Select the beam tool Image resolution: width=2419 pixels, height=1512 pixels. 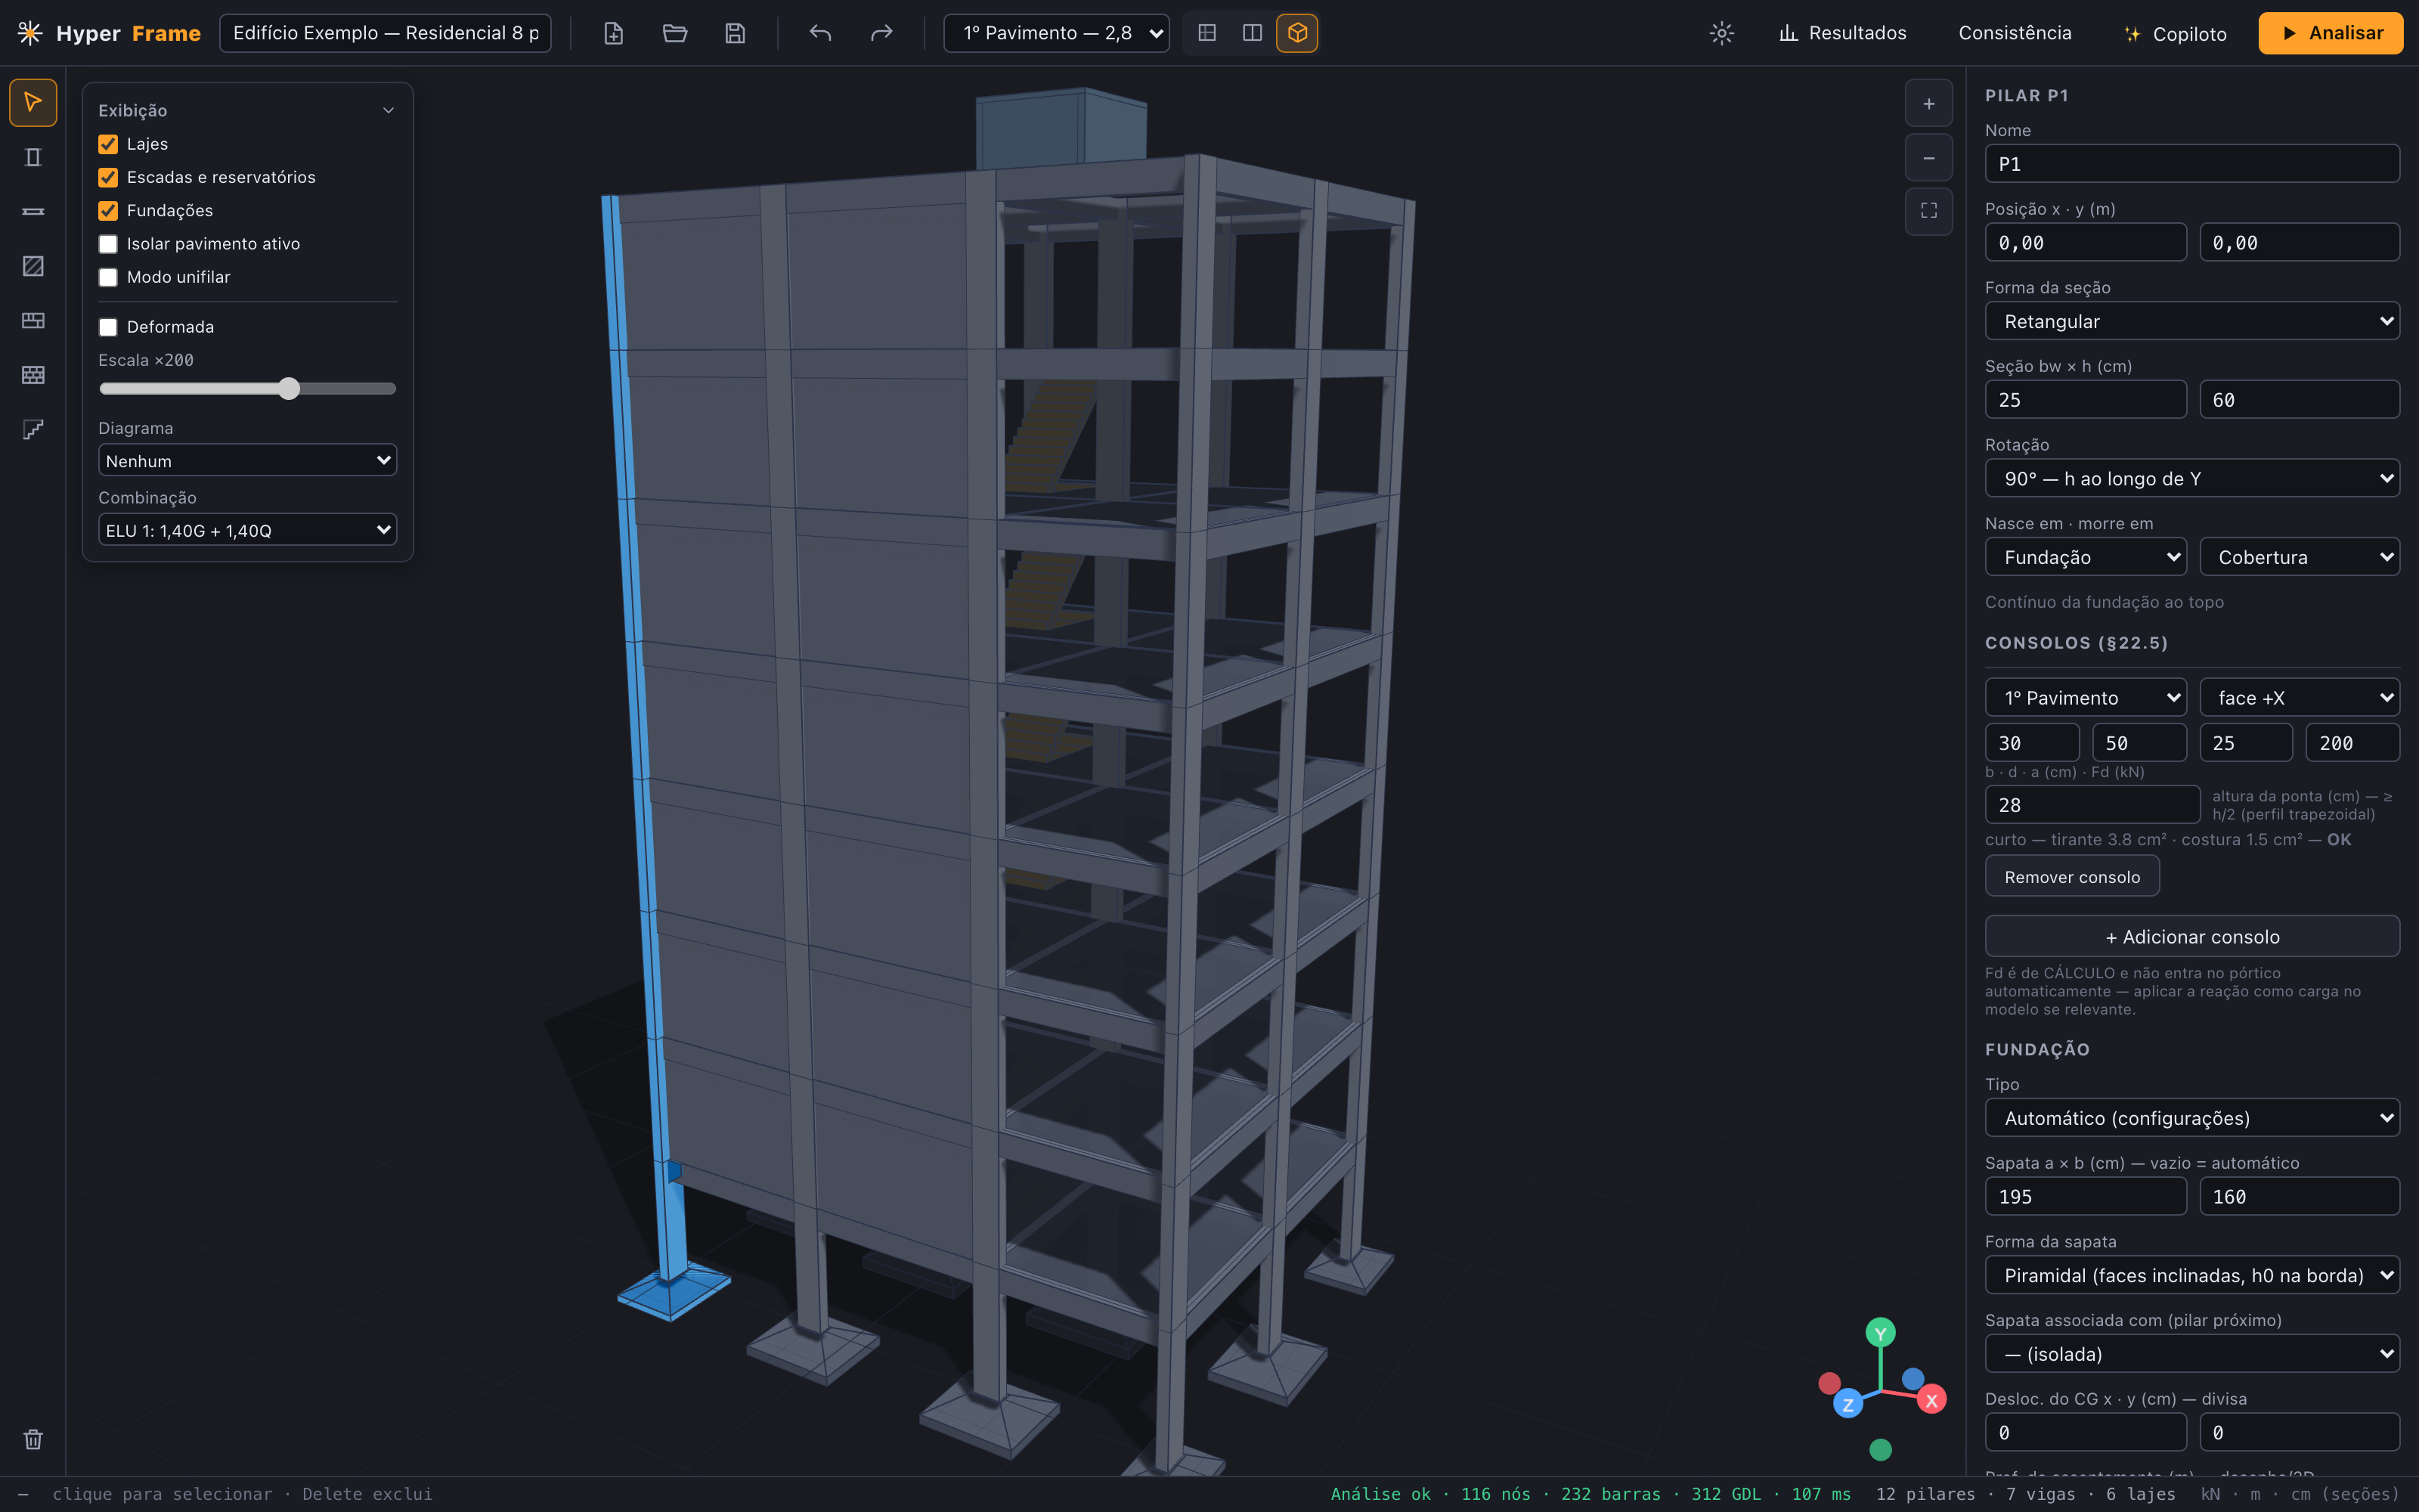click(x=33, y=212)
